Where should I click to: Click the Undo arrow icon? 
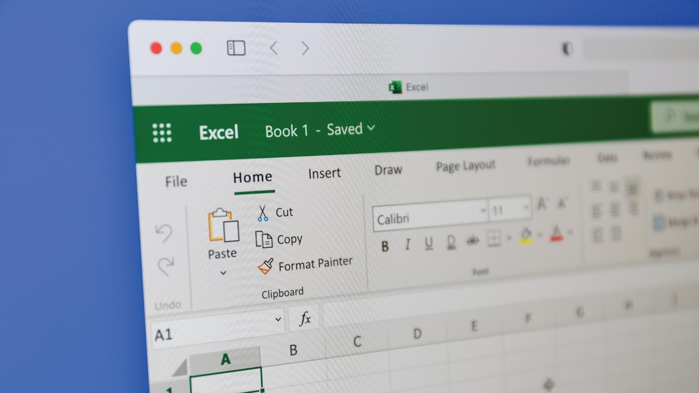[x=164, y=233]
